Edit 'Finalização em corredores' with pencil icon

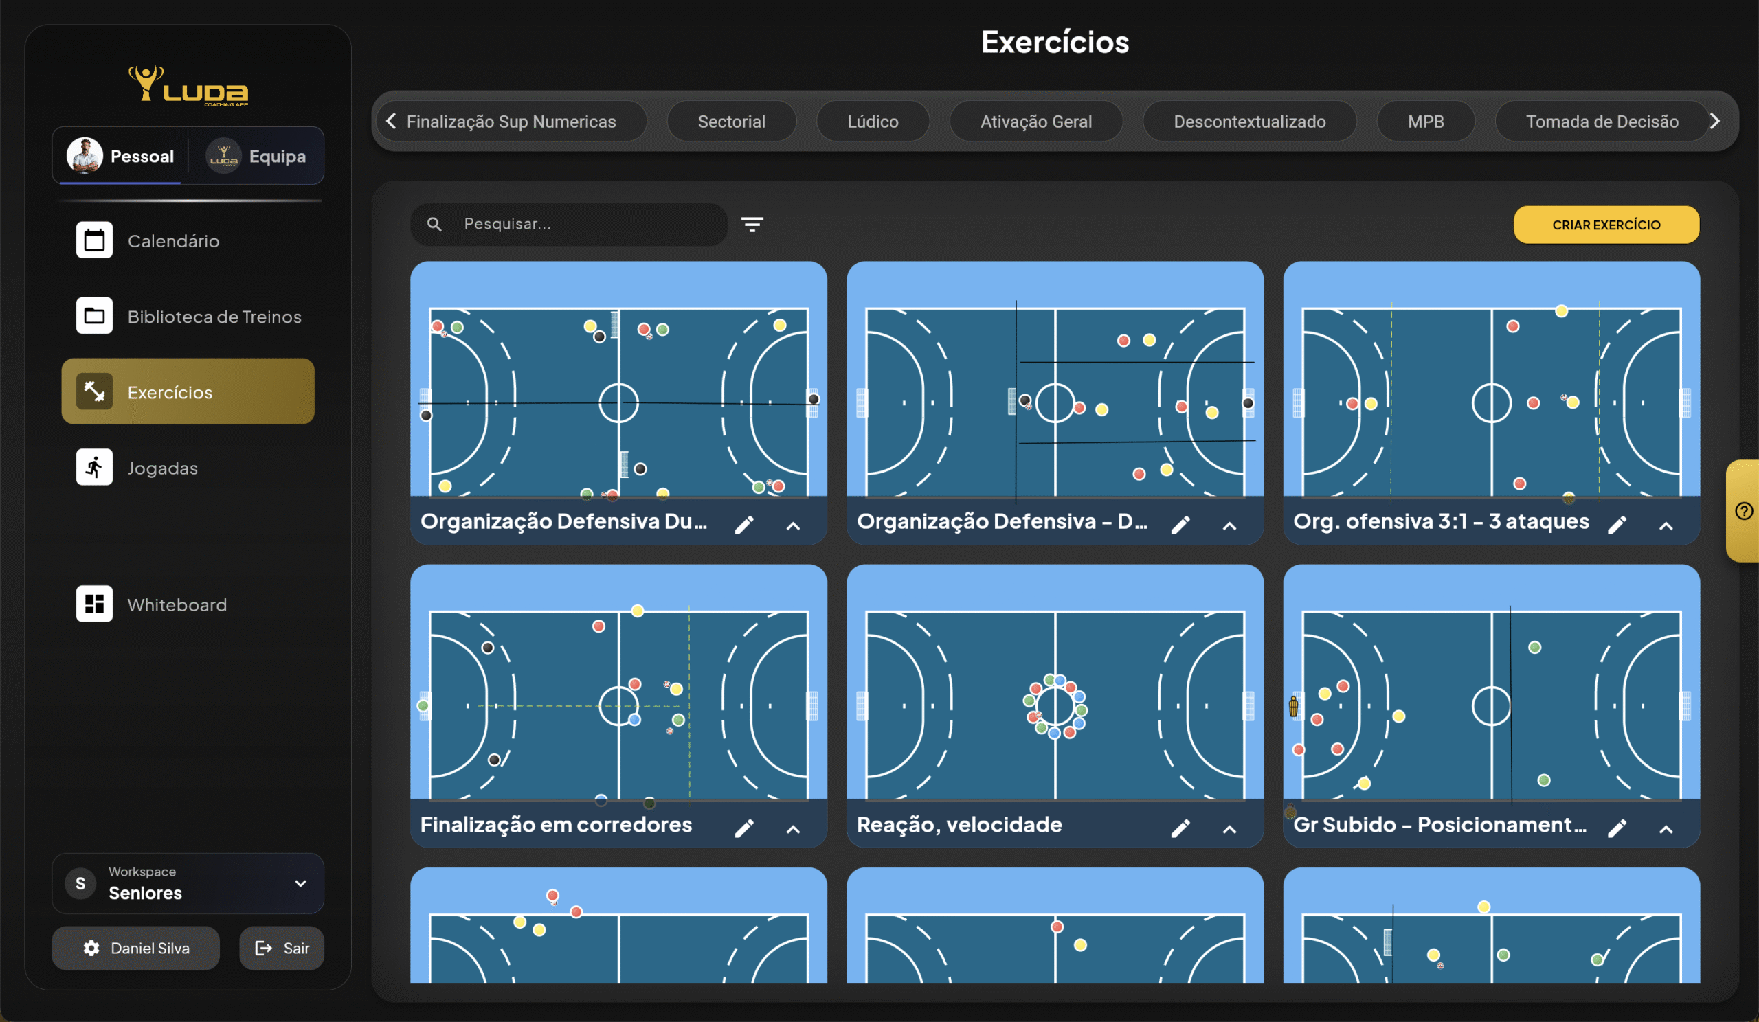point(744,828)
